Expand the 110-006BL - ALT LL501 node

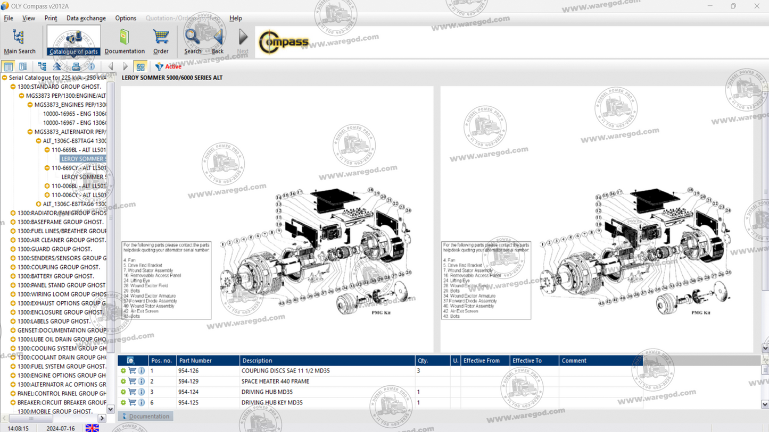pos(47,186)
